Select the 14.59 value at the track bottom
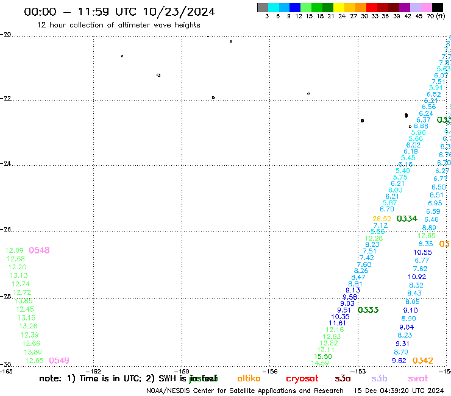Screen dimensions: 451x396 point(320,363)
